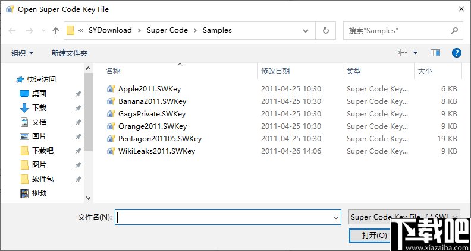Open the help question mark icon
The height and width of the screenshot is (251, 471).
(x=456, y=53)
